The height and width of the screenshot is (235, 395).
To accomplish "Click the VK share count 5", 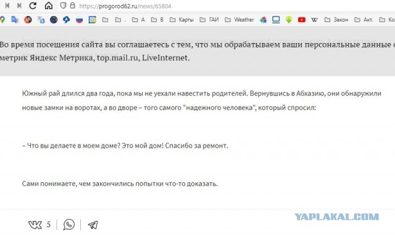I will click(x=48, y=224).
